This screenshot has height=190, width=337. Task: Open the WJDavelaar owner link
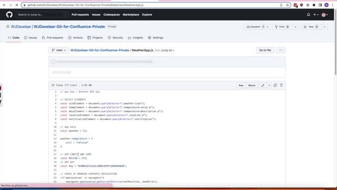tap(21, 27)
